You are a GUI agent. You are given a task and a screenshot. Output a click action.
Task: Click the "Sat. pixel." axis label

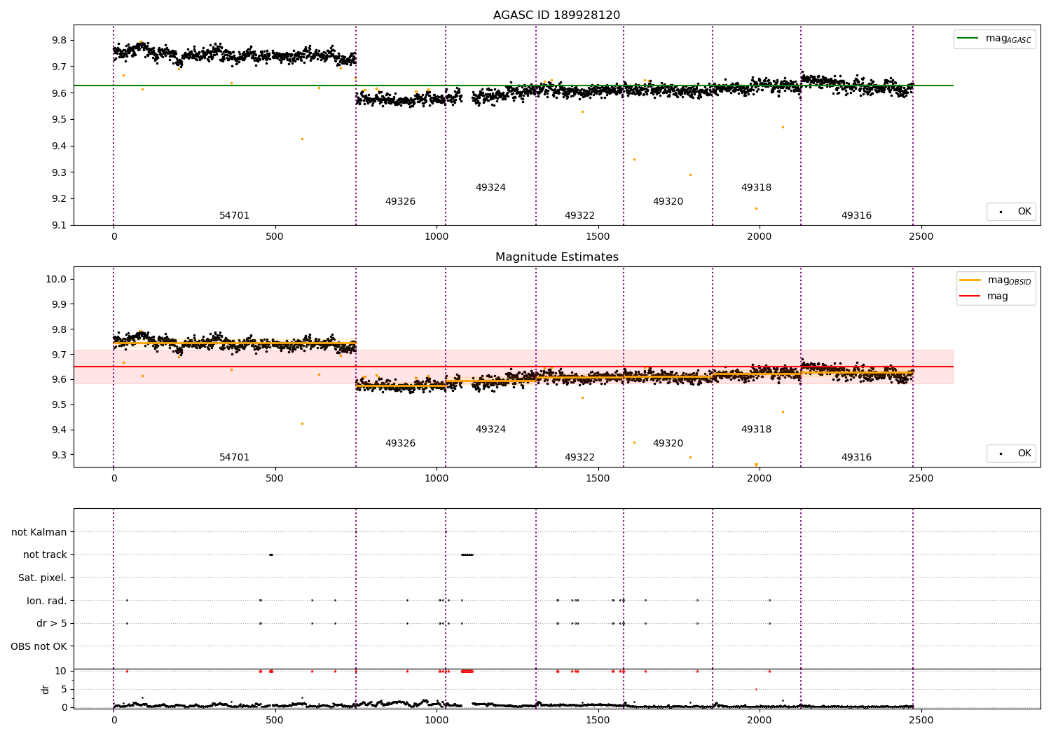coord(42,578)
